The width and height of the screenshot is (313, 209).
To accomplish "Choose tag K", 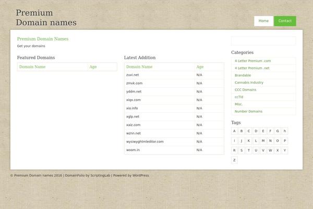I will pos(249,141).
